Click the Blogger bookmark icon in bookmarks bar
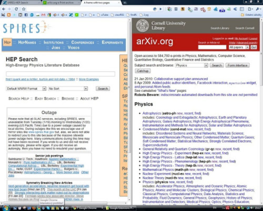 click(9, 15)
